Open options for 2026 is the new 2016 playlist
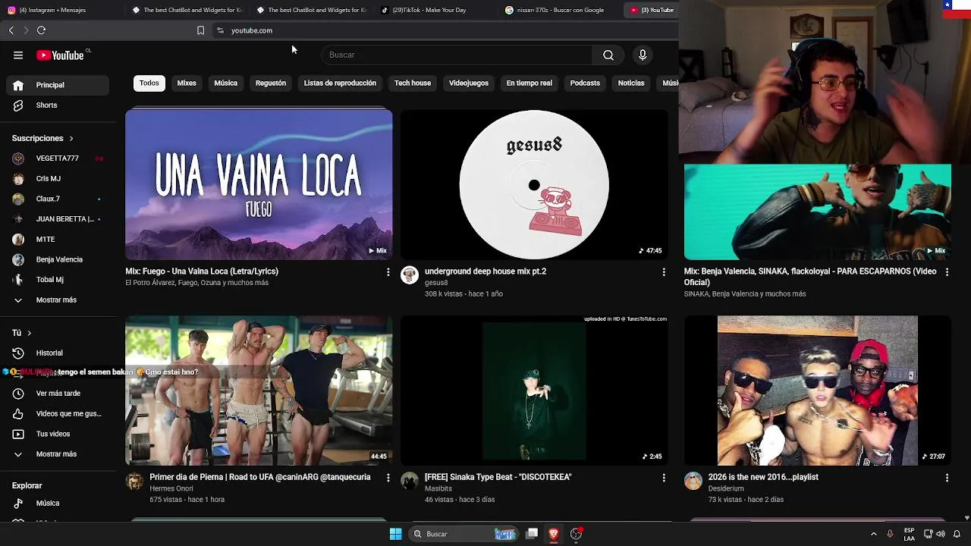 tap(947, 478)
